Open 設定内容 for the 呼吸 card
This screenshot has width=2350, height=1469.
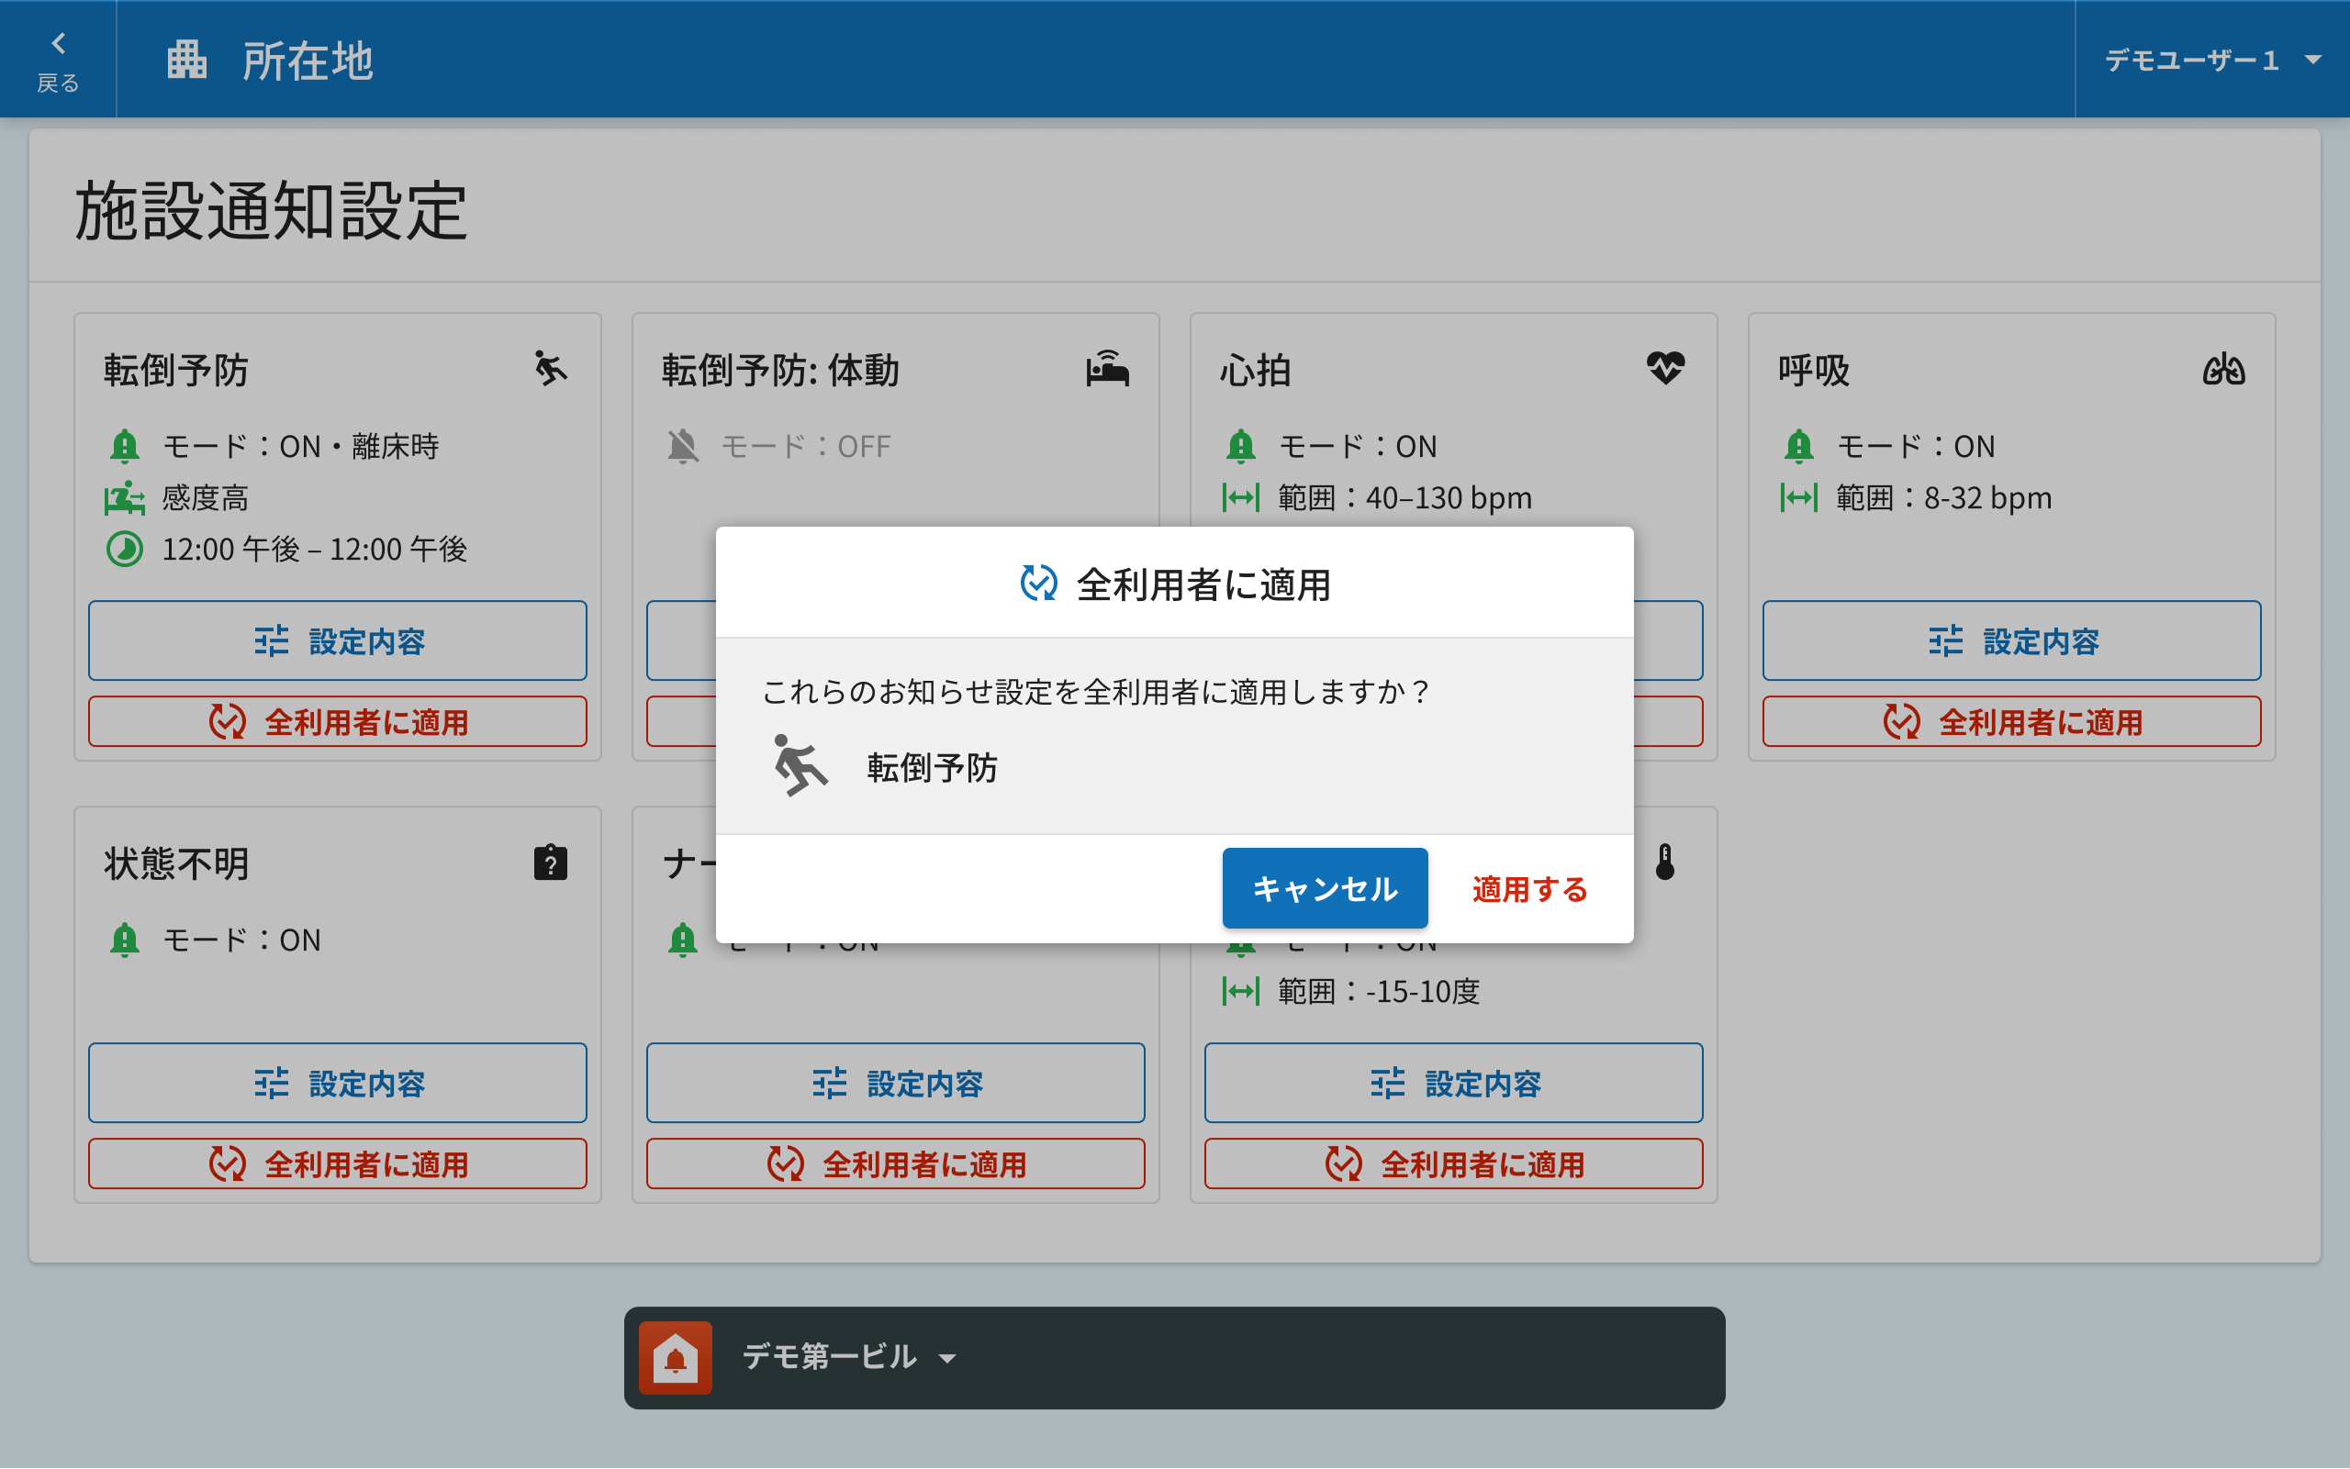[x=2011, y=641]
